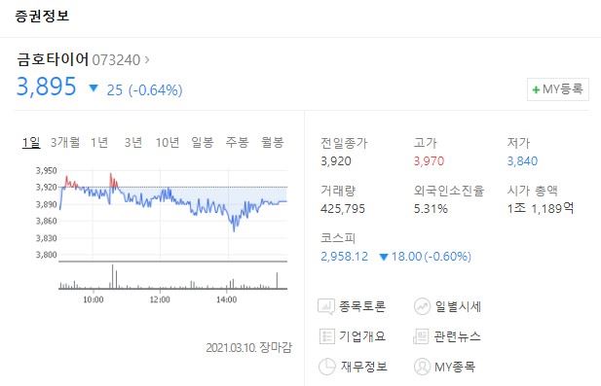The width and height of the screenshot is (601, 386).
Task: Click the down arrow beside KOSPI change
Action: pos(384,257)
